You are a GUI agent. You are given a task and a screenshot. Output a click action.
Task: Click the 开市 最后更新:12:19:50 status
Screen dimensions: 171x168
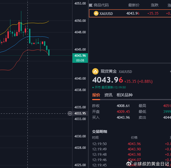pos(109,87)
